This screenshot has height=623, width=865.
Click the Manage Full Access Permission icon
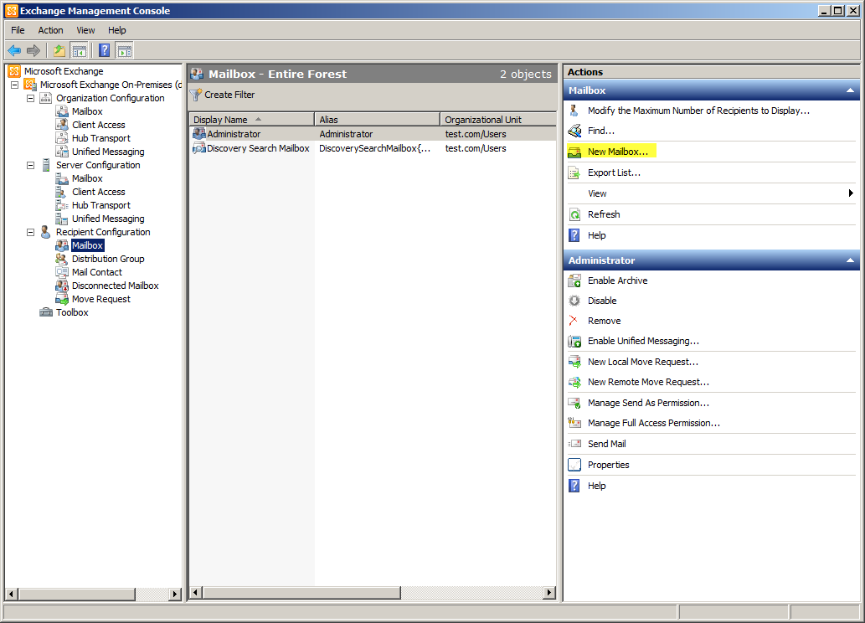pyautogui.click(x=574, y=423)
